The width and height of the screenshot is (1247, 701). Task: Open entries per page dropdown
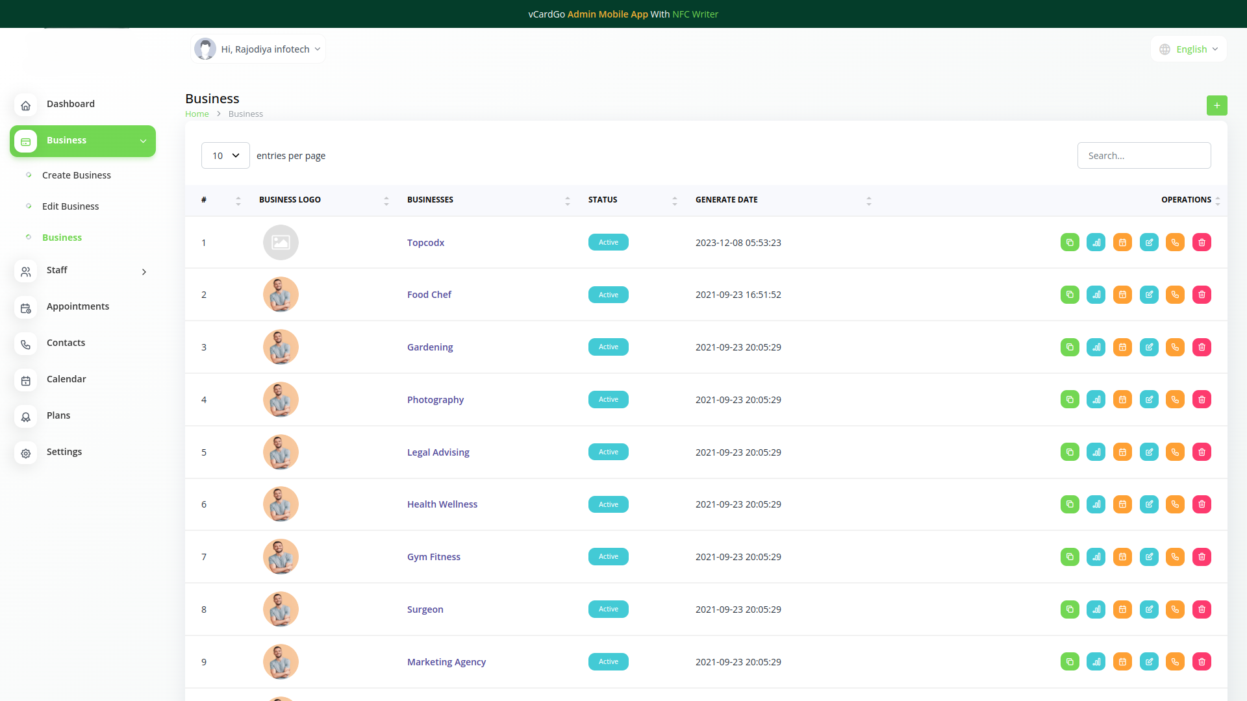(225, 156)
